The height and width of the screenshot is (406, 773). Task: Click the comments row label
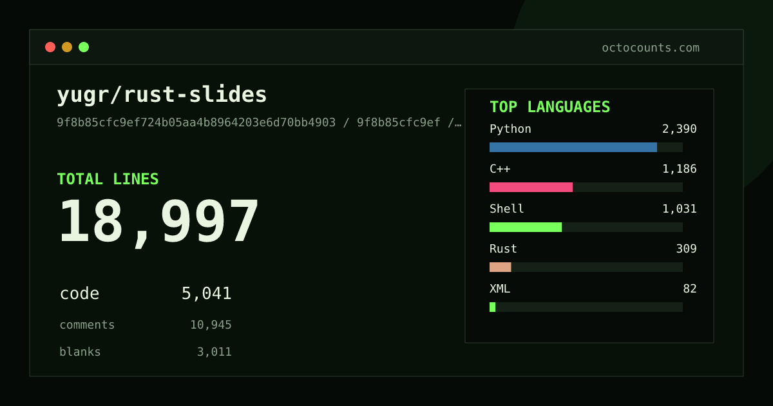[x=87, y=325]
